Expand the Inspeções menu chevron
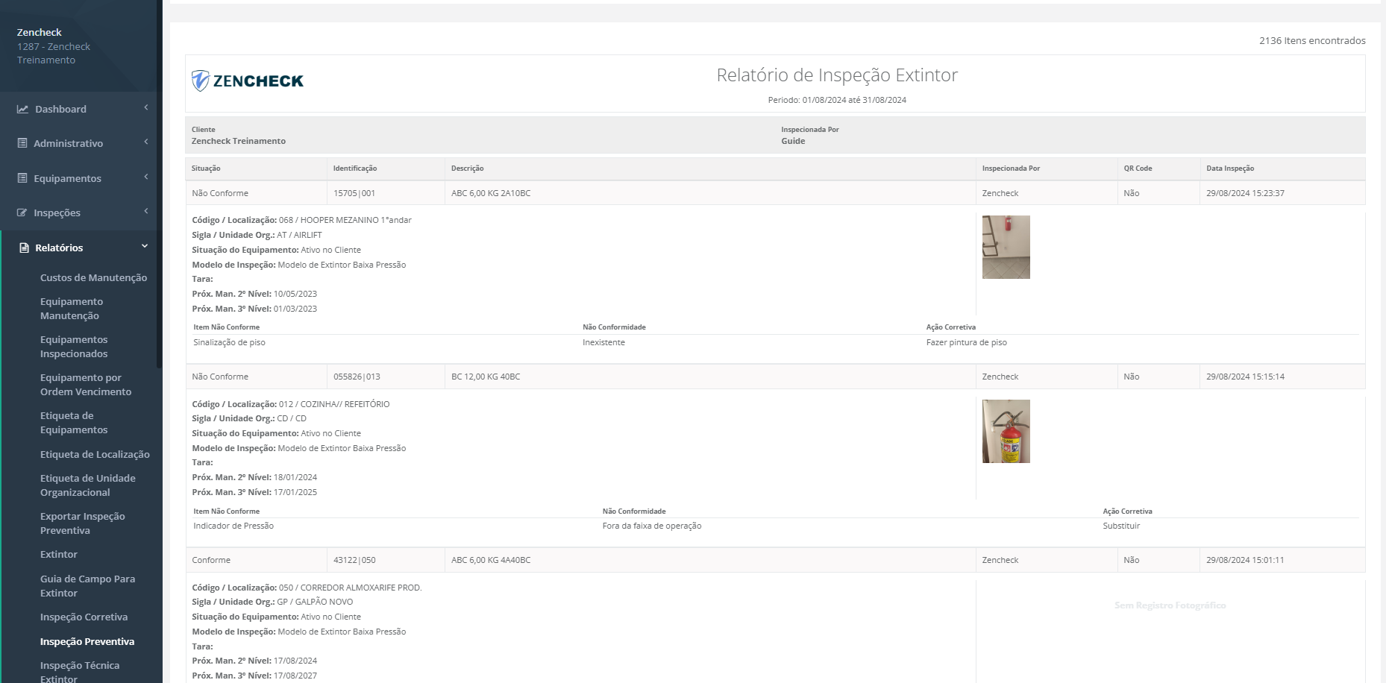Viewport: 1386px width, 683px height. click(x=146, y=211)
